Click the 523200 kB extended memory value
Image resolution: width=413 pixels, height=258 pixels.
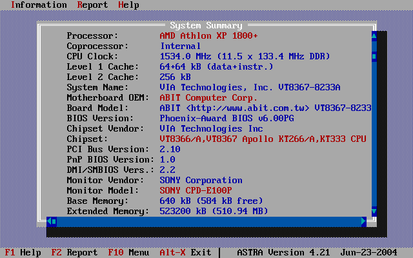pyautogui.click(x=214, y=211)
